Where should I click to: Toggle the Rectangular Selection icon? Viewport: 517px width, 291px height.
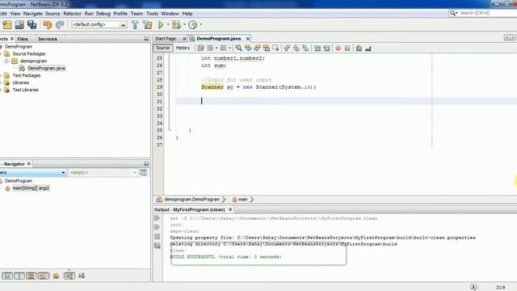click(x=275, y=48)
